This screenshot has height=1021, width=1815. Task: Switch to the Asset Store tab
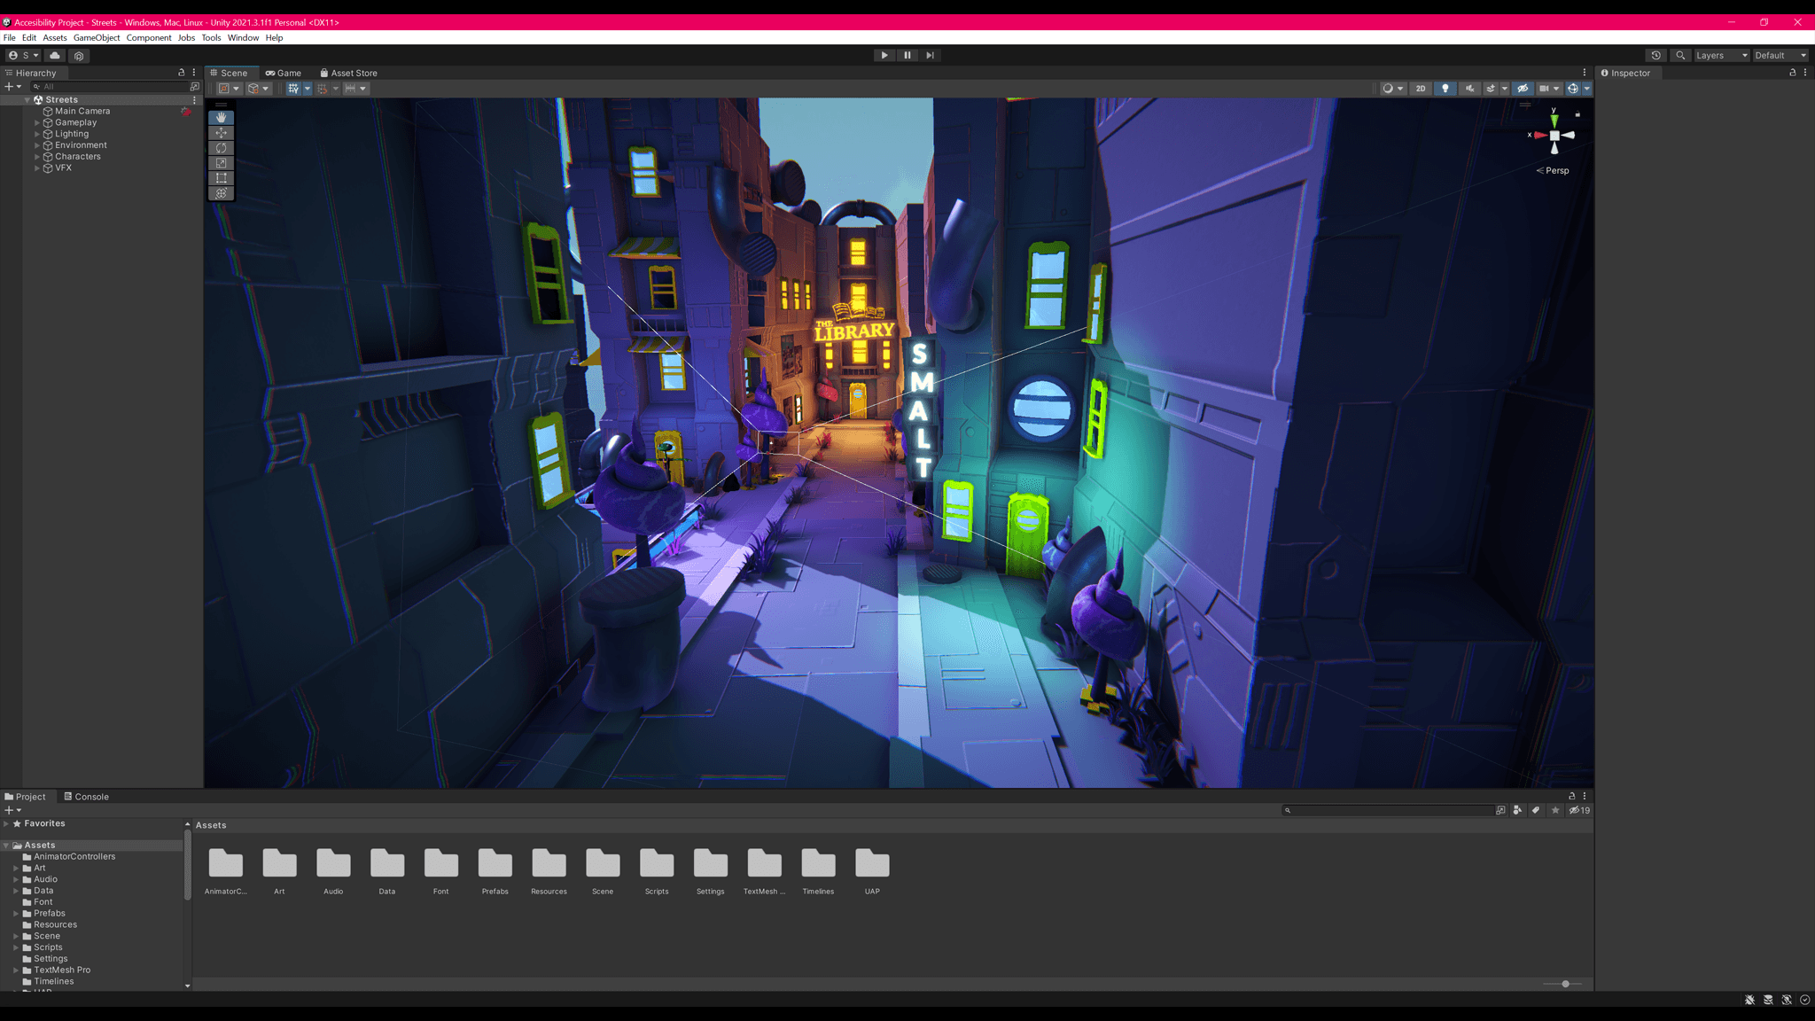click(x=349, y=73)
